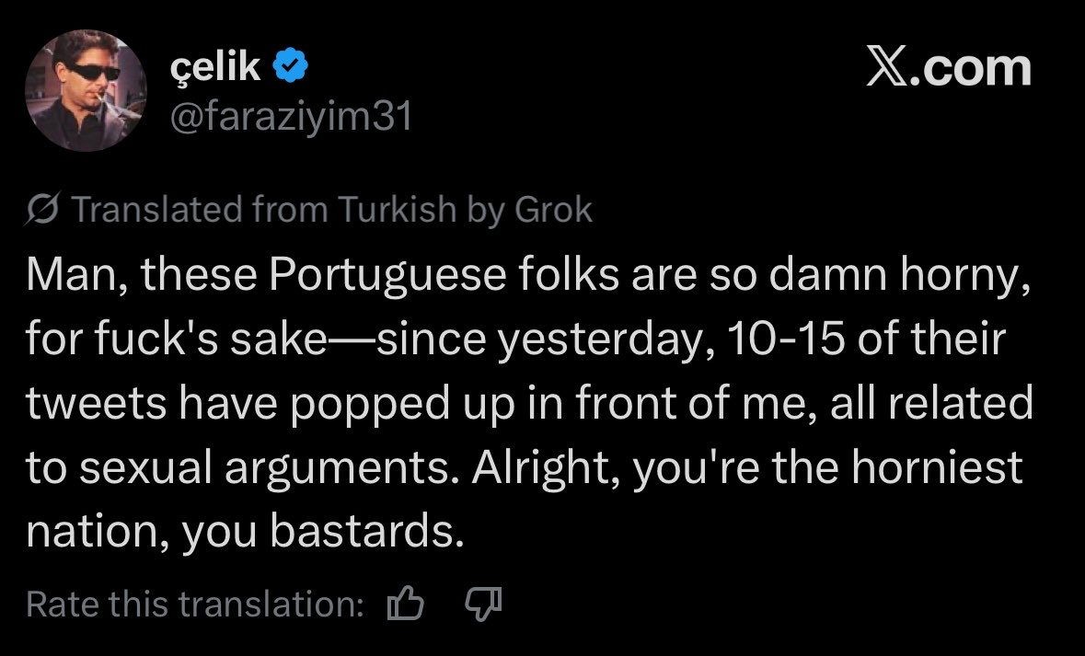Thumbs-up the translation rating

(406, 604)
